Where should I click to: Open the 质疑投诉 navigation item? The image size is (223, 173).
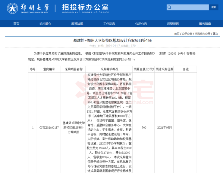173,24
